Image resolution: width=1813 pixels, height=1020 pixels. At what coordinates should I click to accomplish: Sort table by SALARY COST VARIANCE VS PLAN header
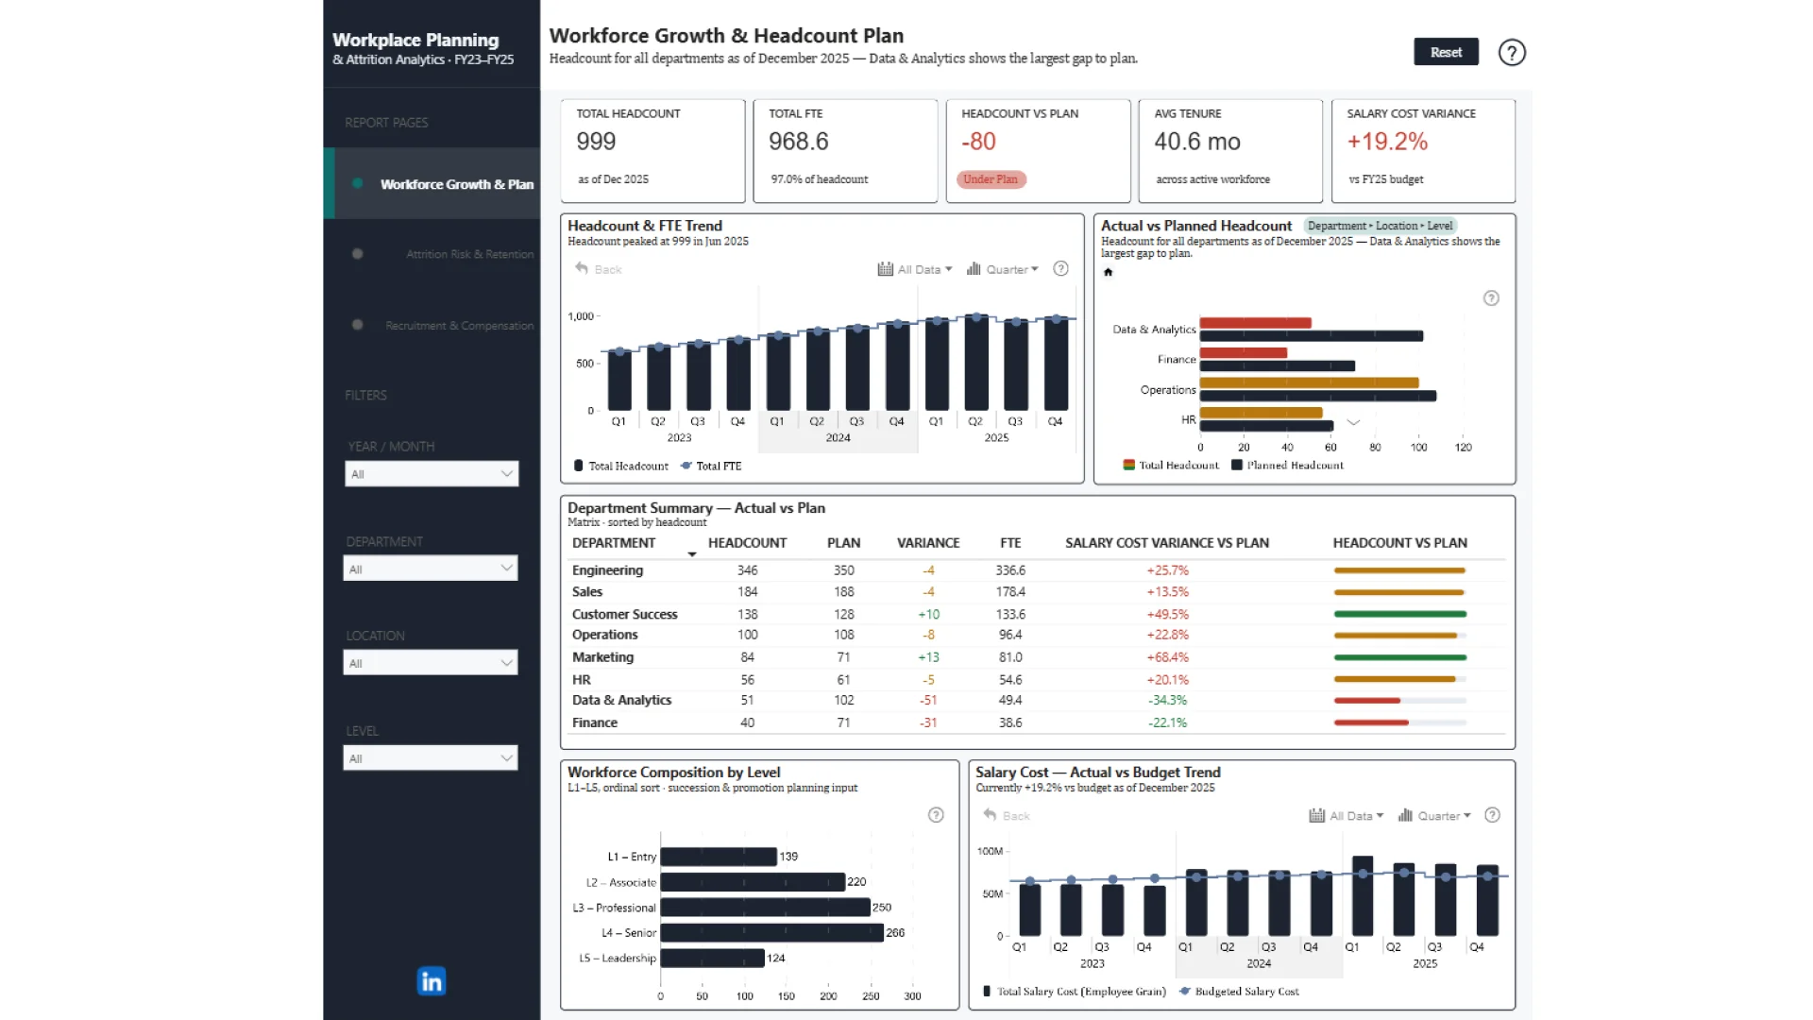(1167, 543)
